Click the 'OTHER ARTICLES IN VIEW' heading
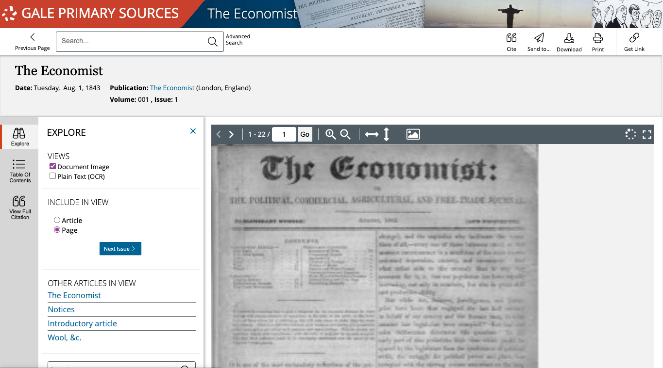Image resolution: width=663 pixels, height=368 pixels. click(x=92, y=283)
